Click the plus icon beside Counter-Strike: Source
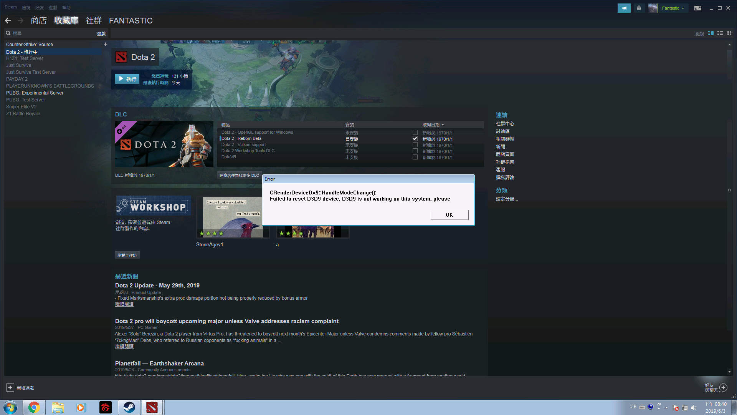Screen dimensions: 737x415 click(x=106, y=44)
